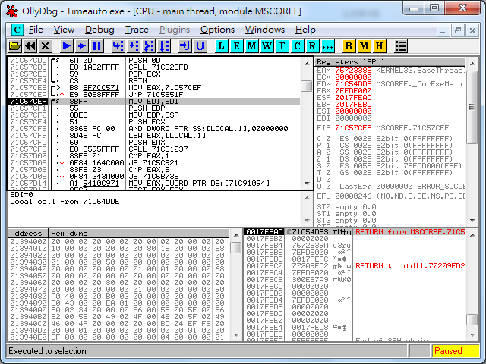Screen dimensions: 486x364
Task: Click the Registers (FPU) header button
Action: [x=390, y=61]
